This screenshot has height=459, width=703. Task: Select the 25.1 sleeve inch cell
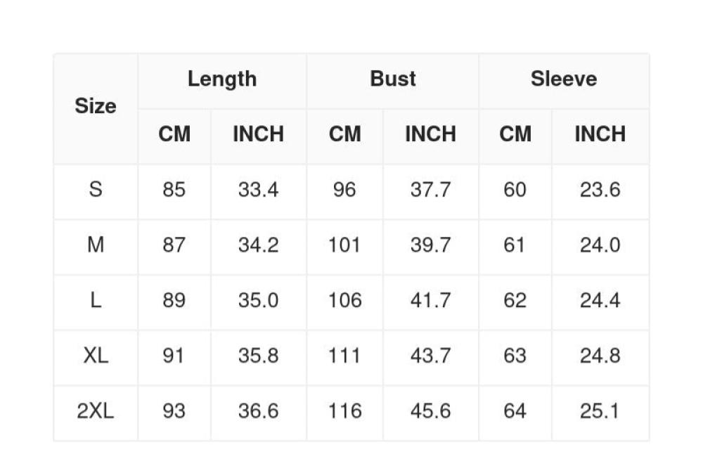(600, 413)
